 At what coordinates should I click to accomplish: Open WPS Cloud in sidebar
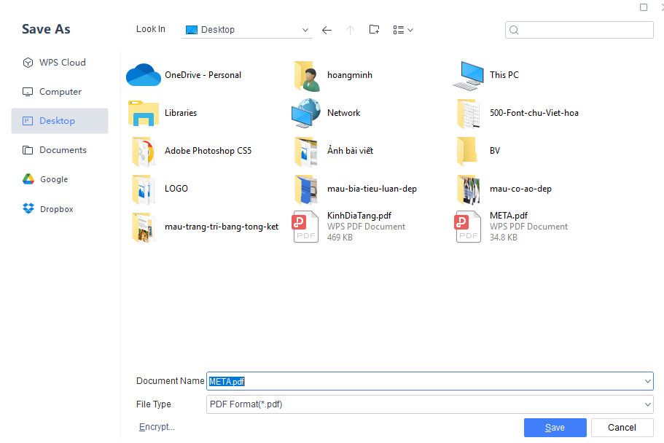[x=61, y=63]
